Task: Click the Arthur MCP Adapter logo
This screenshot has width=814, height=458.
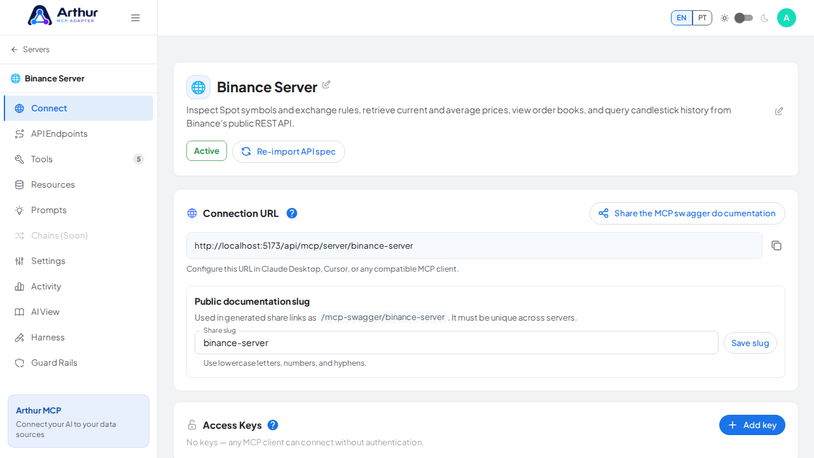Action: click(64, 15)
